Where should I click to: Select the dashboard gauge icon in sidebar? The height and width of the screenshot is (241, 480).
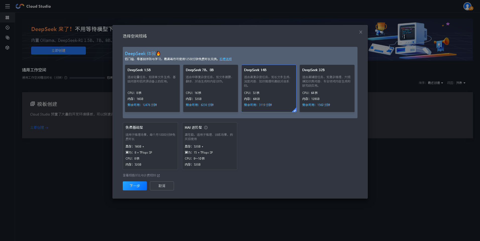coord(7,28)
